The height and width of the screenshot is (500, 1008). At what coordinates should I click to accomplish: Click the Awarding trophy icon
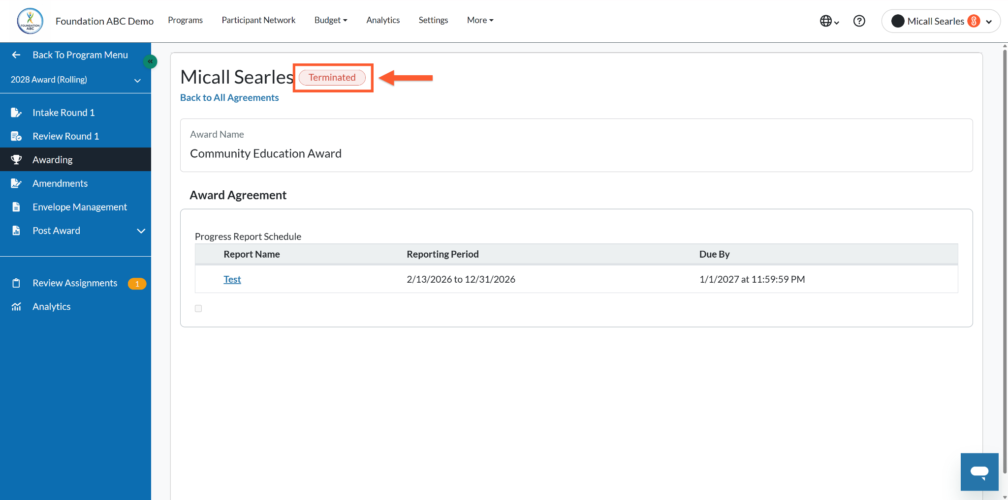pos(16,160)
